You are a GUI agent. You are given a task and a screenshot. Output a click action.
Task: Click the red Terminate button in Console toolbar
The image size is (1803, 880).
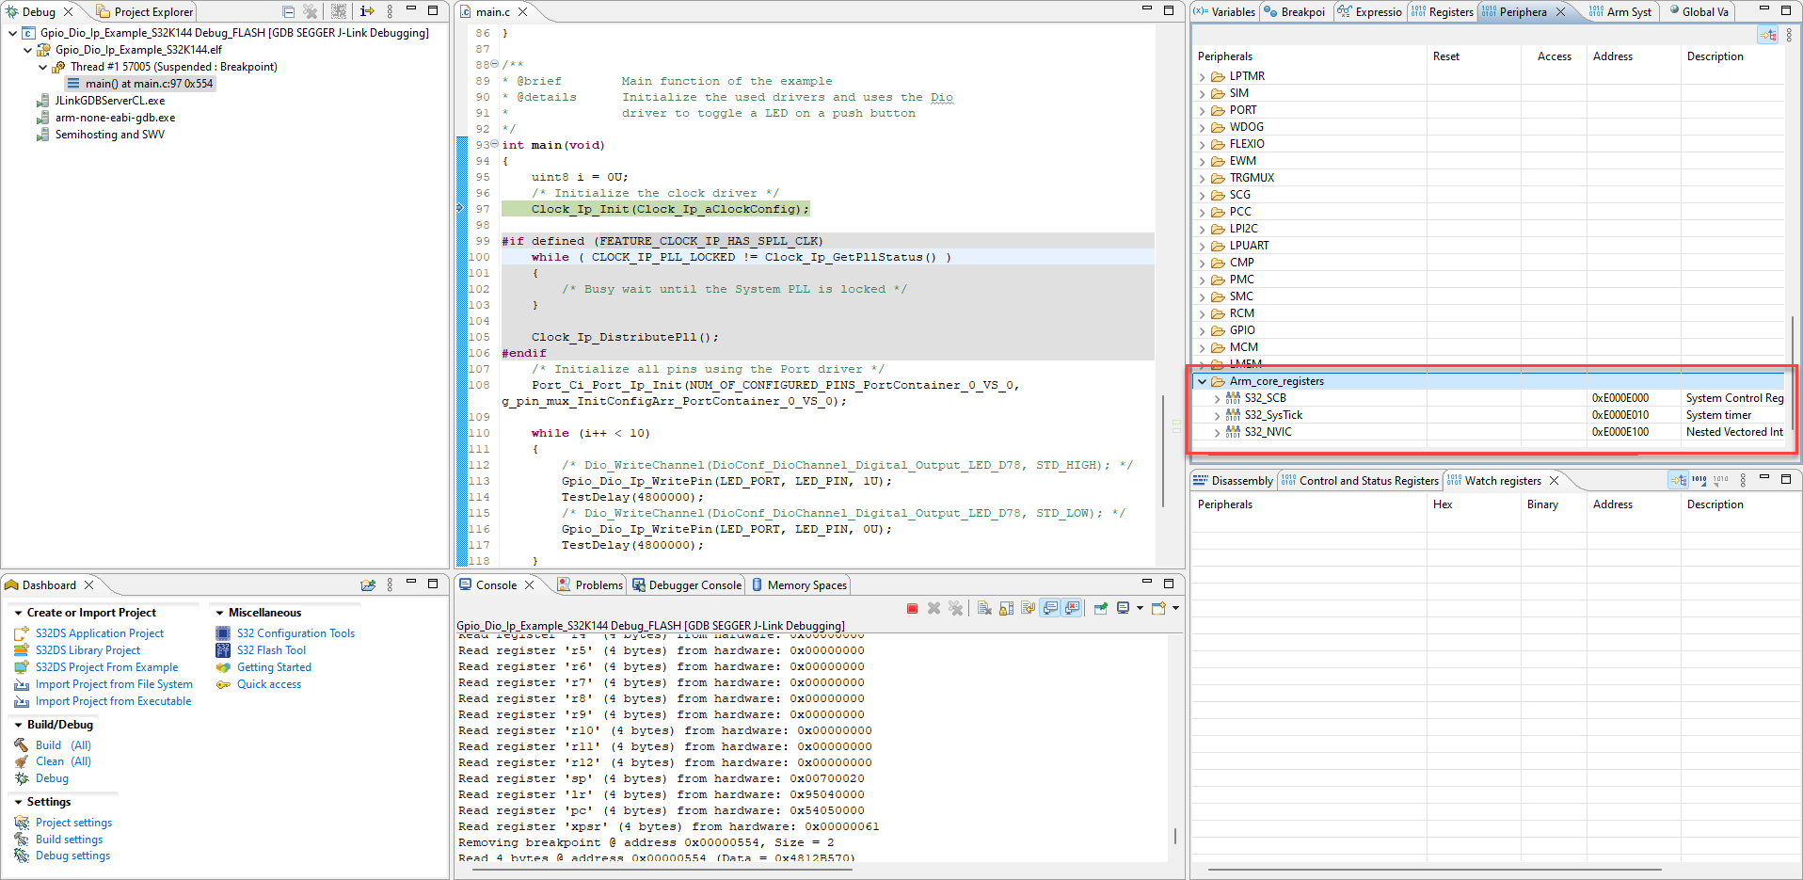pyautogui.click(x=912, y=608)
